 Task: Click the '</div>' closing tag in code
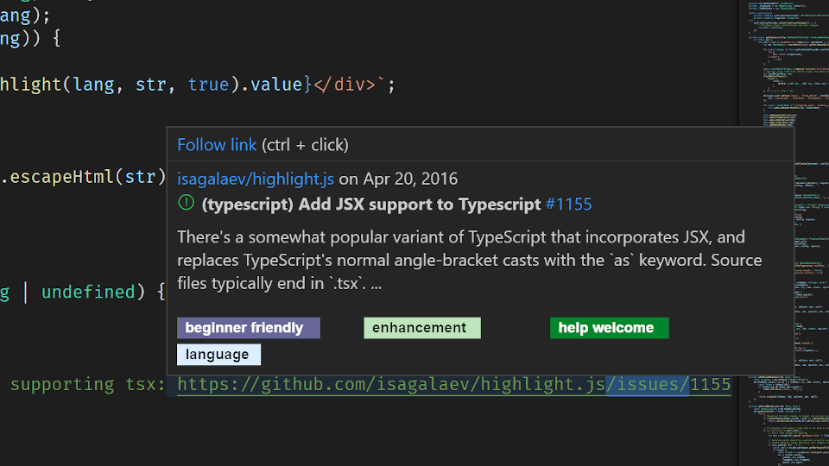click(345, 85)
